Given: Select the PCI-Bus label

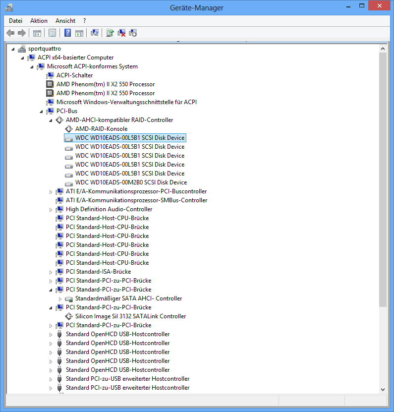Looking at the screenshot, I should pos(67,111).
